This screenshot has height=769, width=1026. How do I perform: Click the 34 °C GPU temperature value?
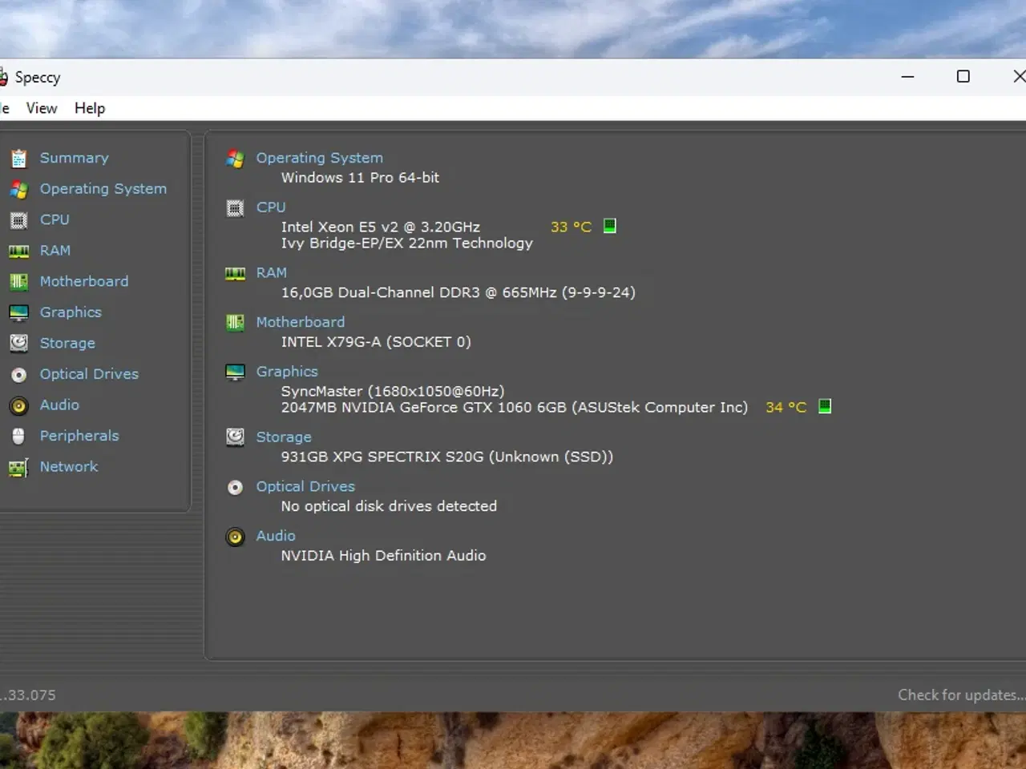pos(786,408)
